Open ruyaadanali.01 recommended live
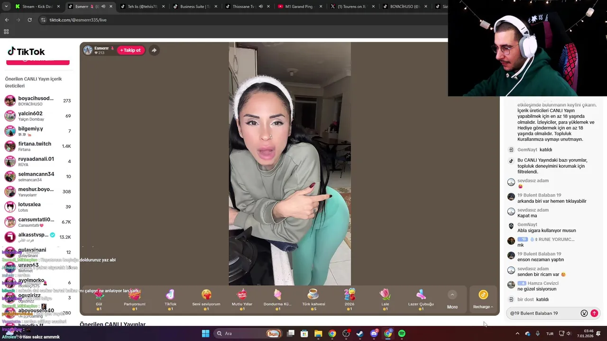The height and width of the screenshot is (341, 607). tap(38, 162)
